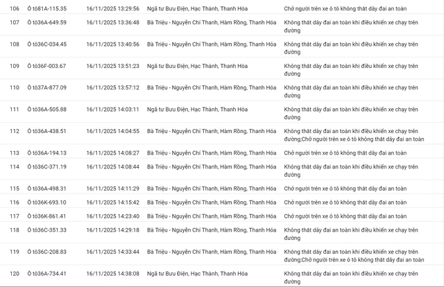Select row number 107
Screen dimensions: 444x287
[x=15, y=22]
